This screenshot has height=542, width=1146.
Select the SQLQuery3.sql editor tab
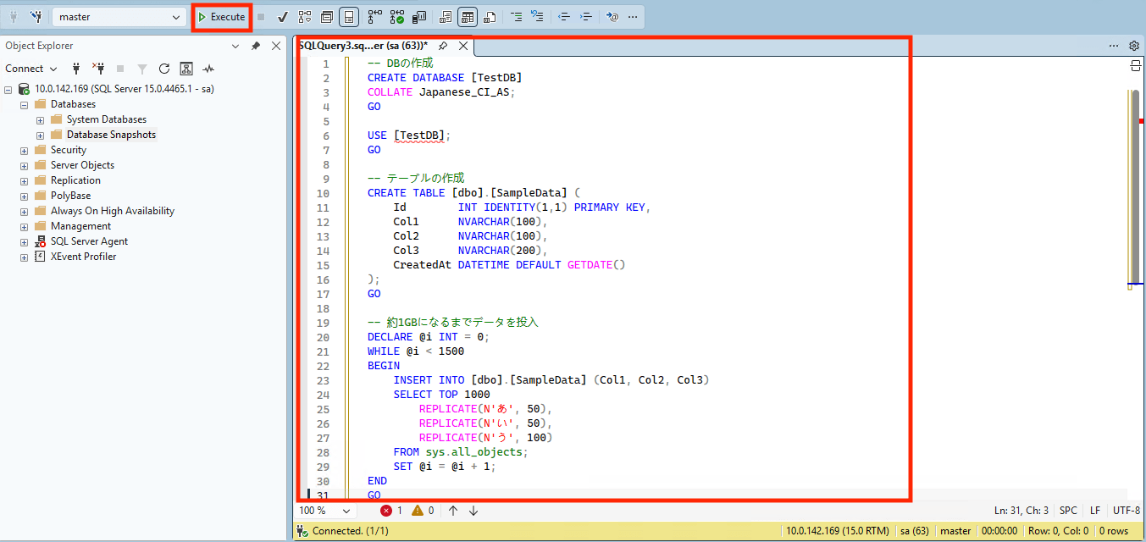363,46
